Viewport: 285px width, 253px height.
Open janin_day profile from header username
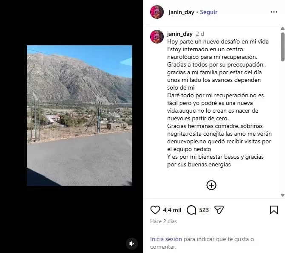pos(181,12)
